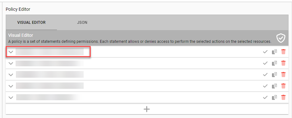Click the second statement's red trash icon
The width and height of the screenshot is (292, 118).
tap(283, 63)
